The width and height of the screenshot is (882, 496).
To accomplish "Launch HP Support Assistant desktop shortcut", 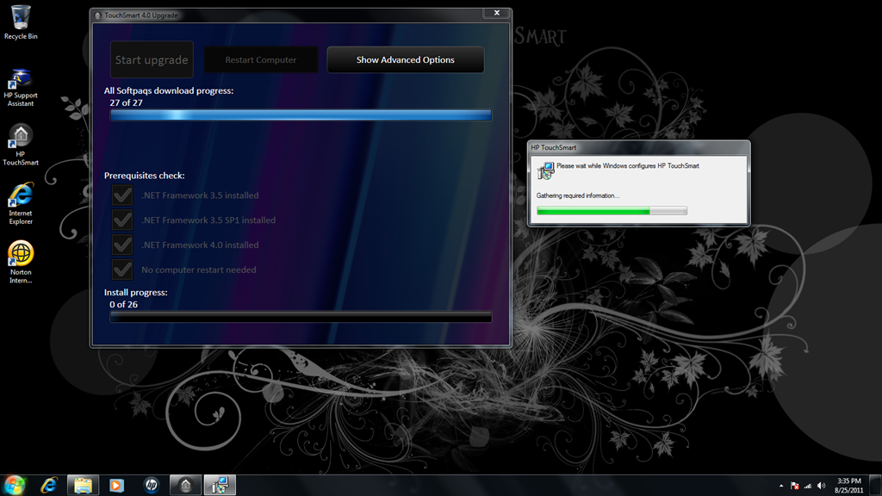I will 21,87.
